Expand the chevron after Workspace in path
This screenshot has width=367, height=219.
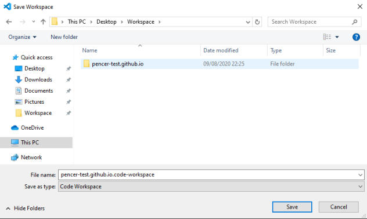pyautogui.click(x=159, y=22)
